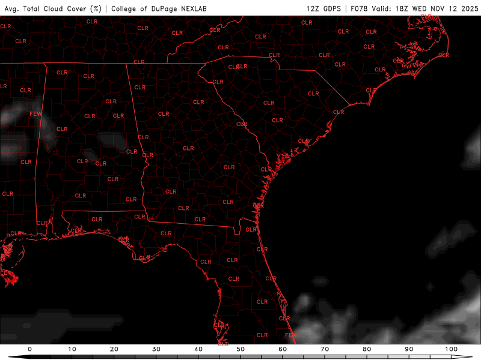Click the "0" value on the color scale
Viewport: 481px width, 360px height.
click(29, 349)
